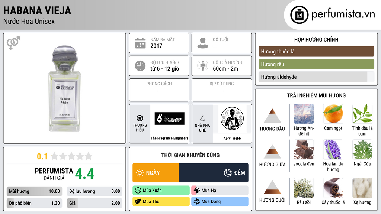This screenshot has width=381, height=214.
Task: Click the Ngày daytime segment
Action: point(156,173)
